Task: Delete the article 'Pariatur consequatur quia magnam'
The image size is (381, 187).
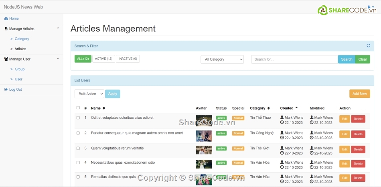Action: pyautogui.click(x=358, y=134)
